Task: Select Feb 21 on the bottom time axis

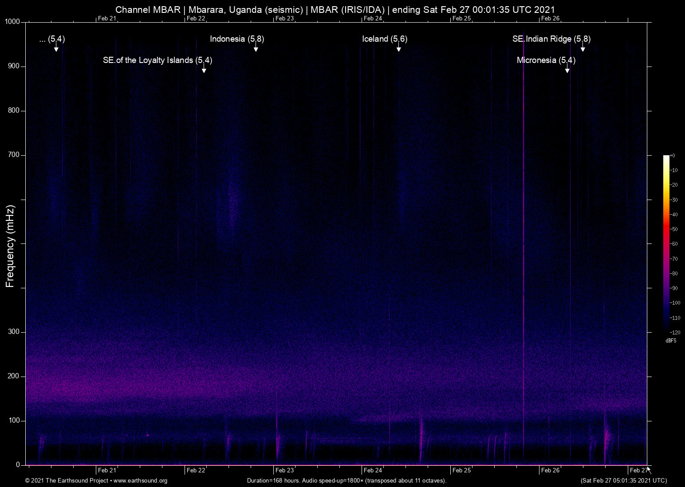Action: (x=107, y=471)
